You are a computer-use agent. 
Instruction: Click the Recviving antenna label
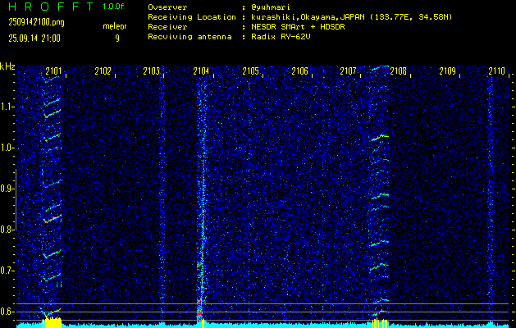click(x=190, y=37)
